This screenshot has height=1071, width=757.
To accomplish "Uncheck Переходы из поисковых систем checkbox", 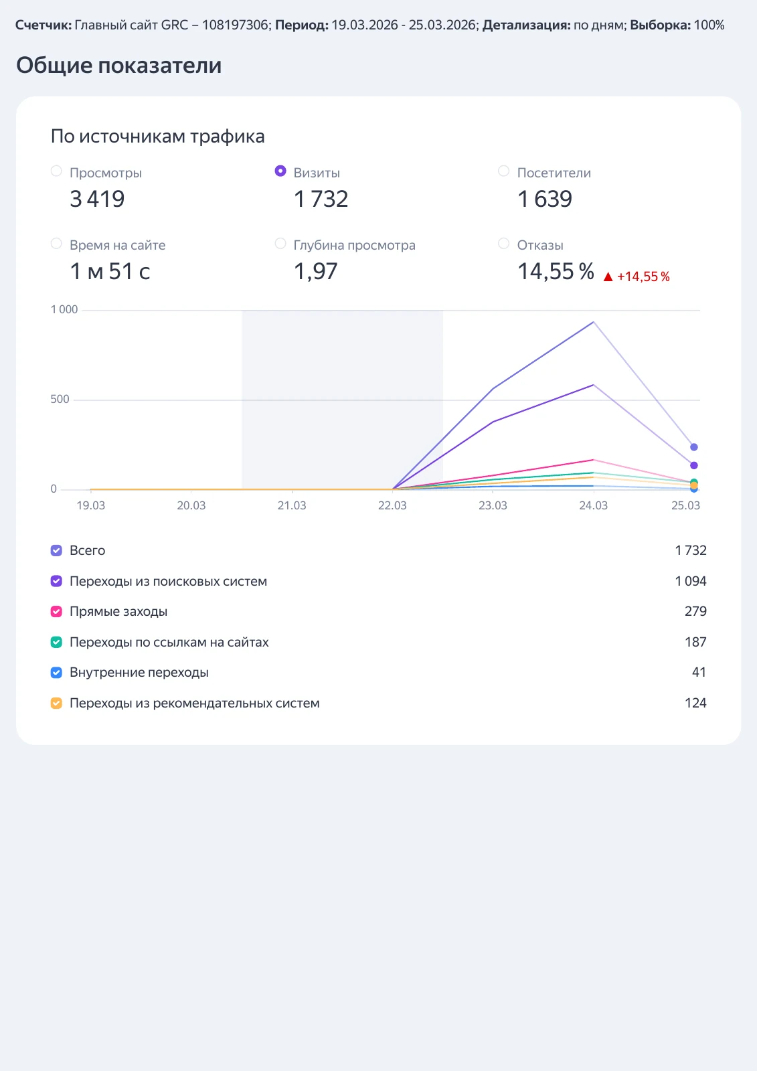I will pyautogui.click(x=57, y=581).
